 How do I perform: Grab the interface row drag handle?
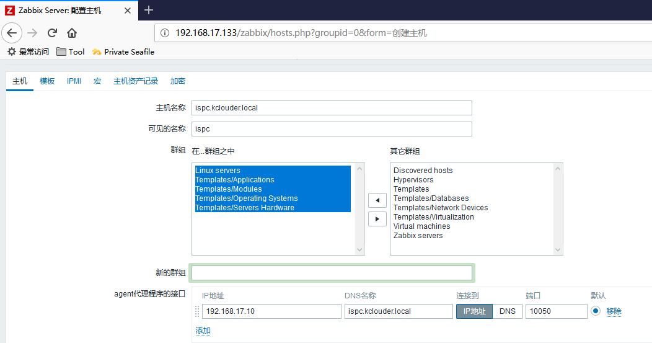(197, 311)
